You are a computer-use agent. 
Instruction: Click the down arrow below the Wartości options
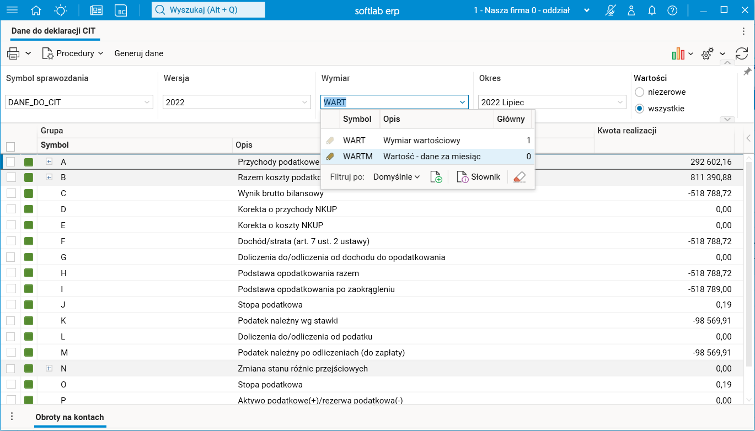727,120
